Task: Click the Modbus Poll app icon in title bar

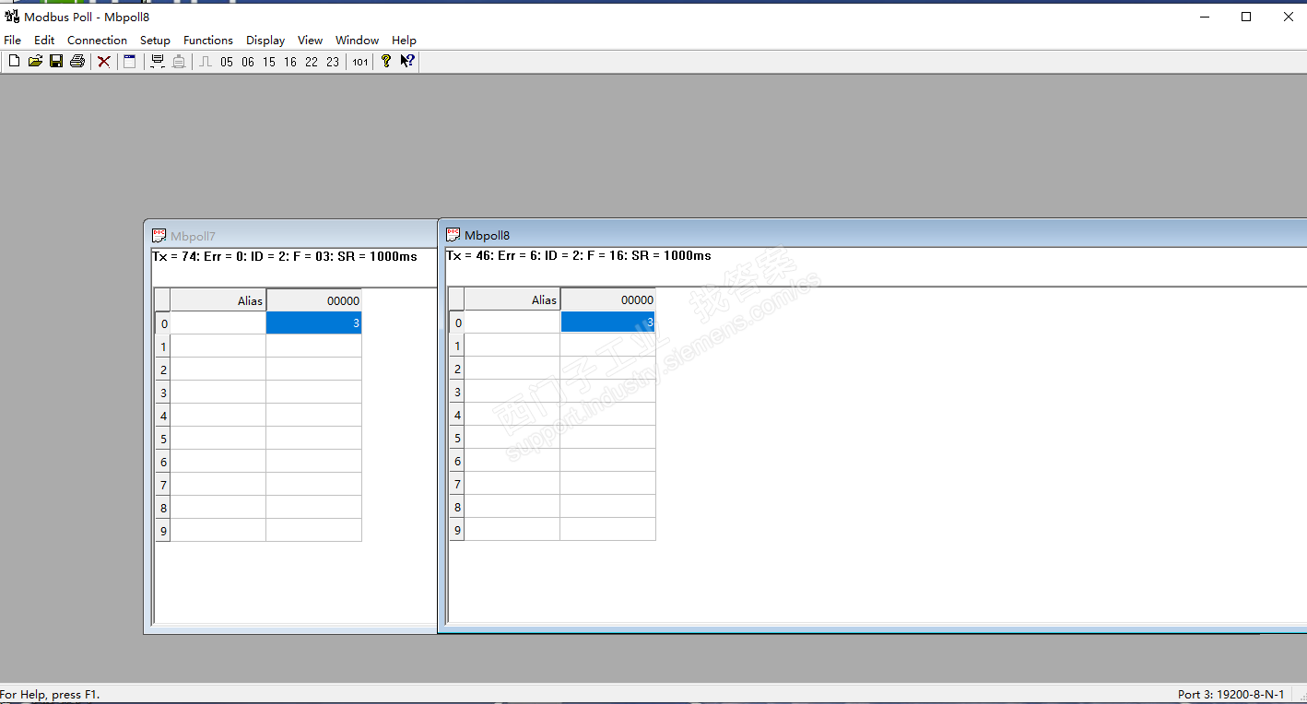Action: tap(12, 17)
